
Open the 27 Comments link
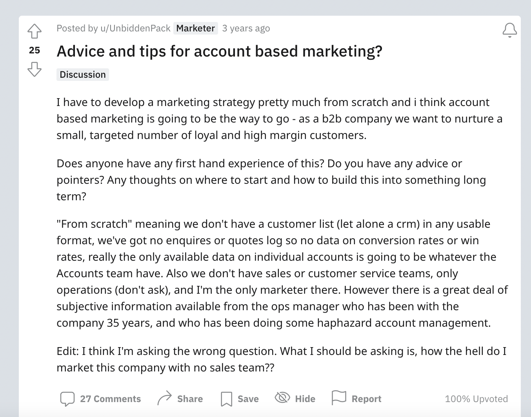[110, 399]
